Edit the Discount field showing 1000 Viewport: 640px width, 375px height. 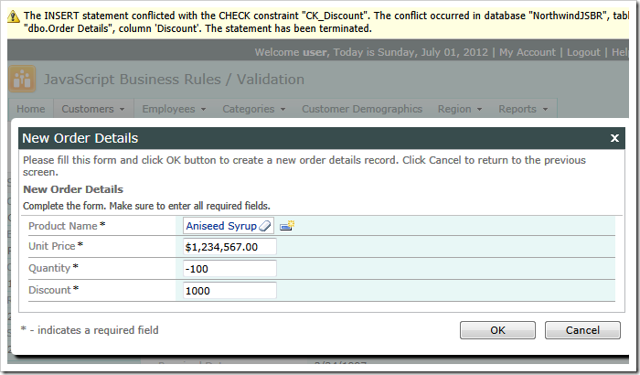[x=229, y=291]
